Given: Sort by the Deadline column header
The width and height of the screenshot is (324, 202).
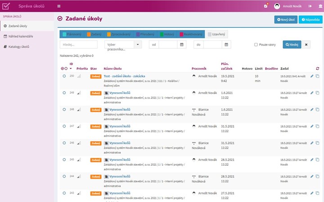Looking at the screenshot, I should (271, 69).
